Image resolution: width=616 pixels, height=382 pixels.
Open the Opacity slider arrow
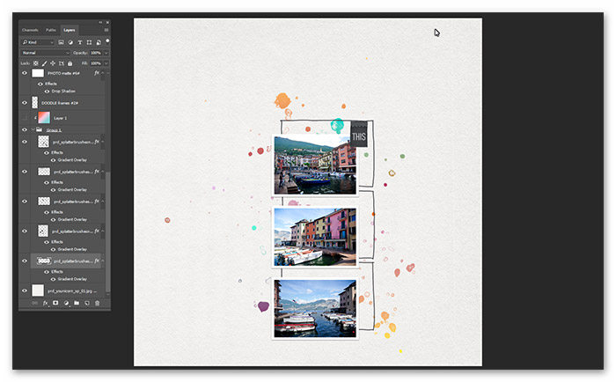[x=106, y=53]
